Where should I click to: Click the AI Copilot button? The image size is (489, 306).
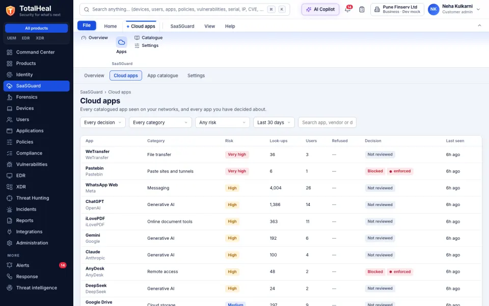[320, 9]
